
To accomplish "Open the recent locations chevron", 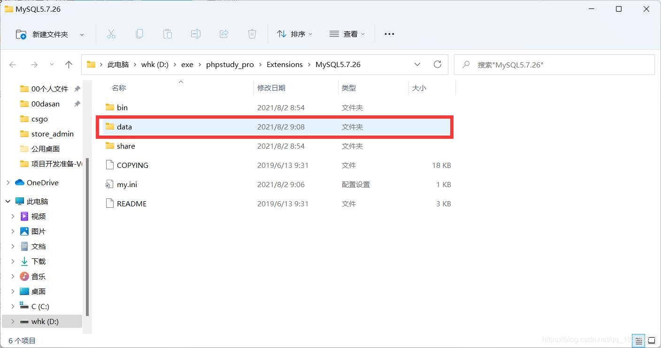I will pyautogui.click(x=52, y=65).
